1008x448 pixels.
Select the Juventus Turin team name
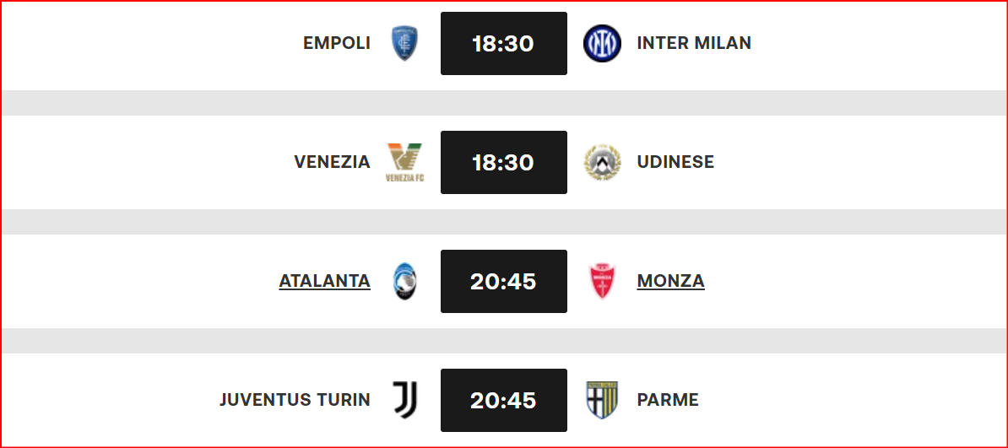[295, 400]
